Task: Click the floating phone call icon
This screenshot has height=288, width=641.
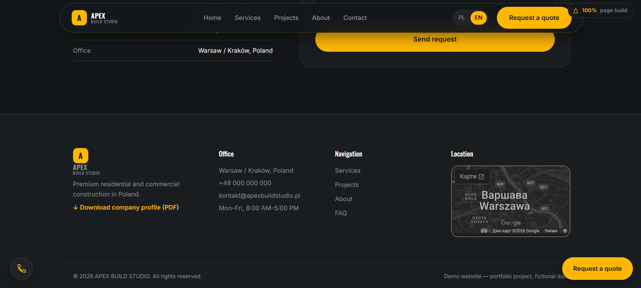Action: point(22,269)
